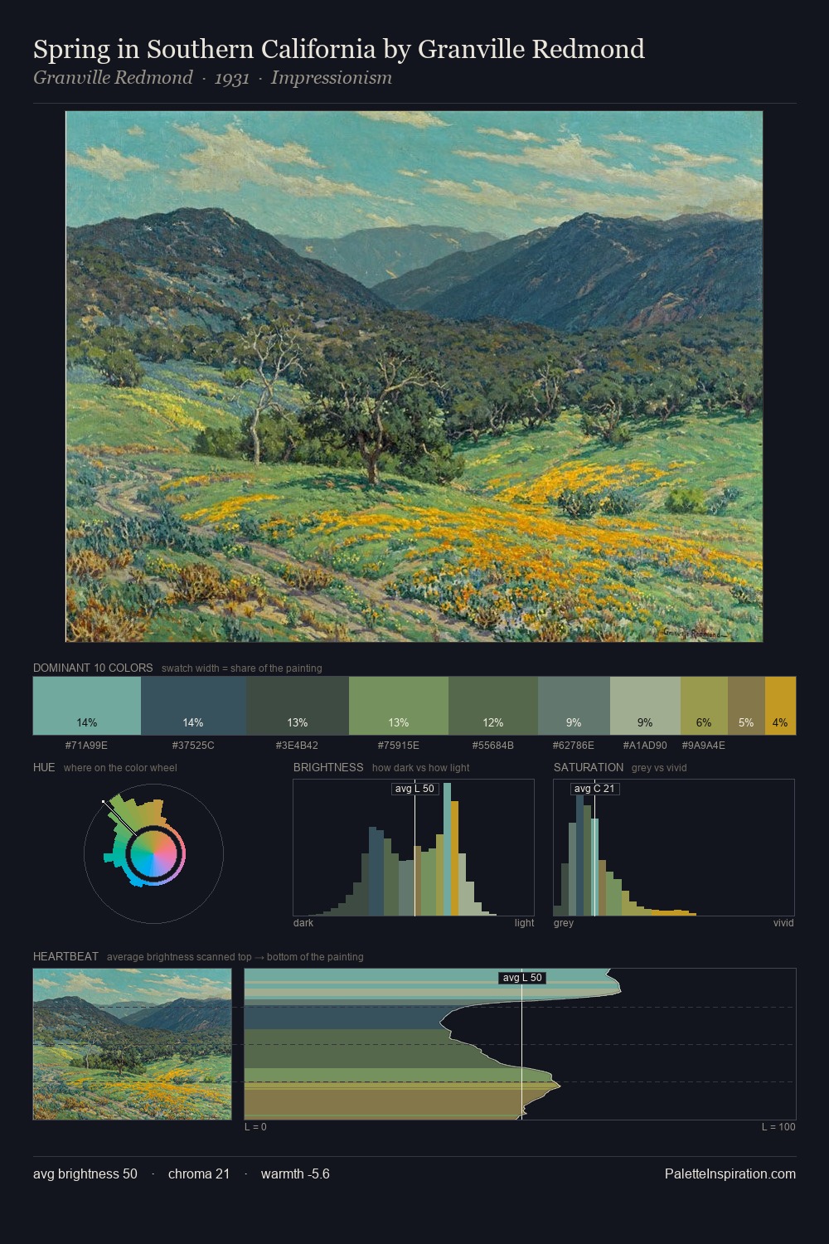Viewport: 829px width, 1244px height.
Task: Select the 6% olive swatch above #9A9A4E
Action: (704, 706)
